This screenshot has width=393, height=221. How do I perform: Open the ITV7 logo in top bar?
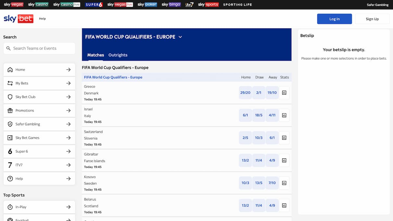[x=189, y=5]
